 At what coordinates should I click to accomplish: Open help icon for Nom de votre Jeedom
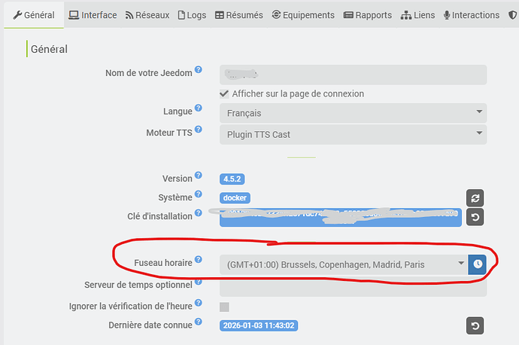point(199,71)
